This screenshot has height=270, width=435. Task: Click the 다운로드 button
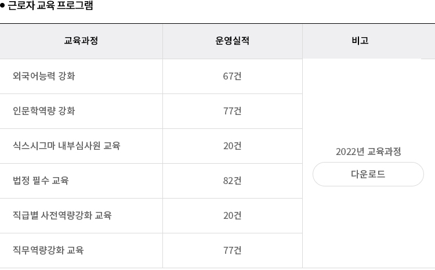(x=368, y=174)
